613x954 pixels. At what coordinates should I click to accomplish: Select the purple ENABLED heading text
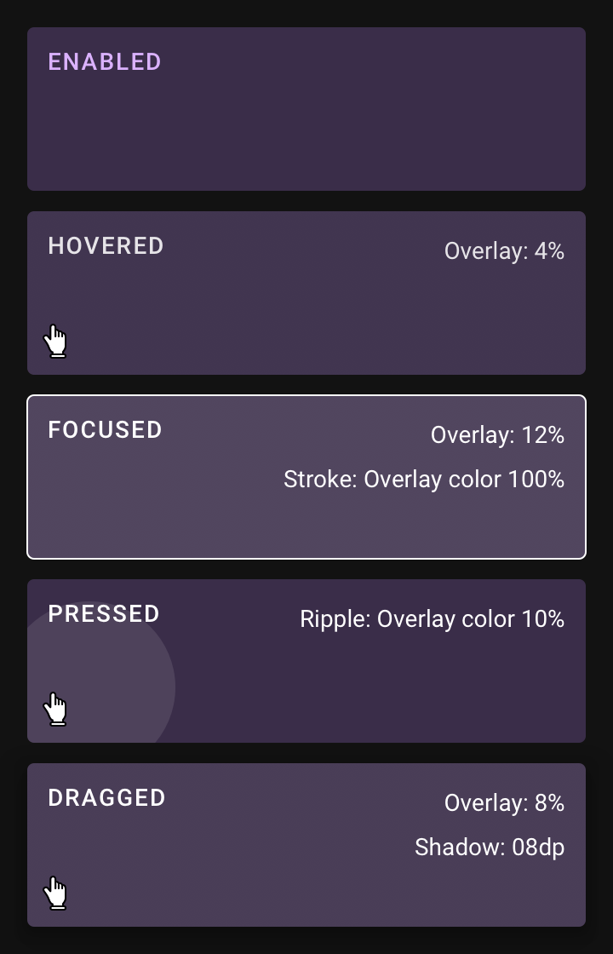pyautogui.click(x=105, y=62)
